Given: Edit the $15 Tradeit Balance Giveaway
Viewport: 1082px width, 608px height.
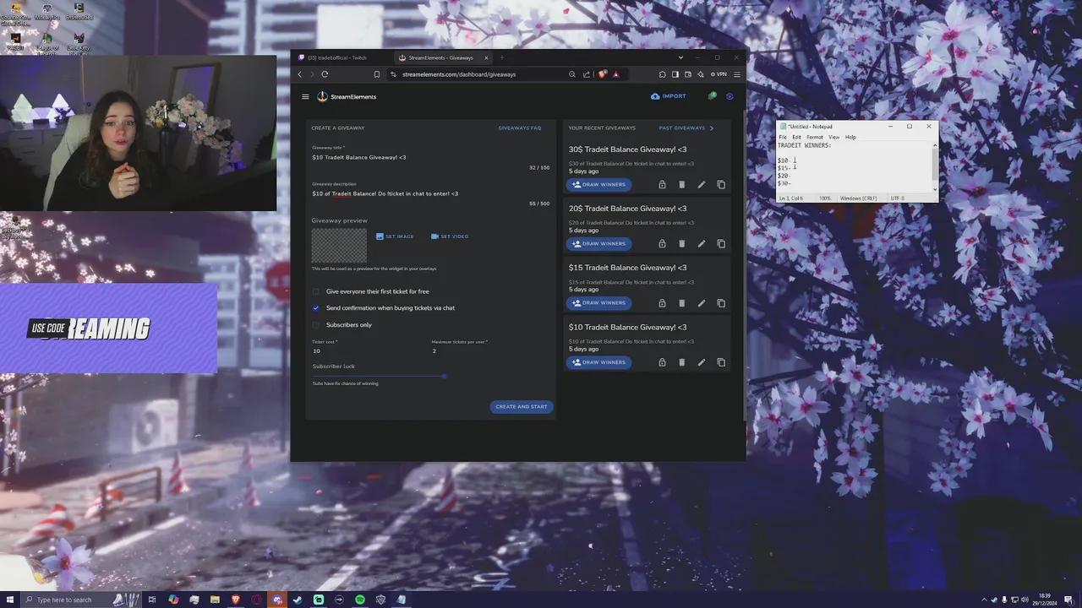Looking at the screenshot, I should click(701, 302).
